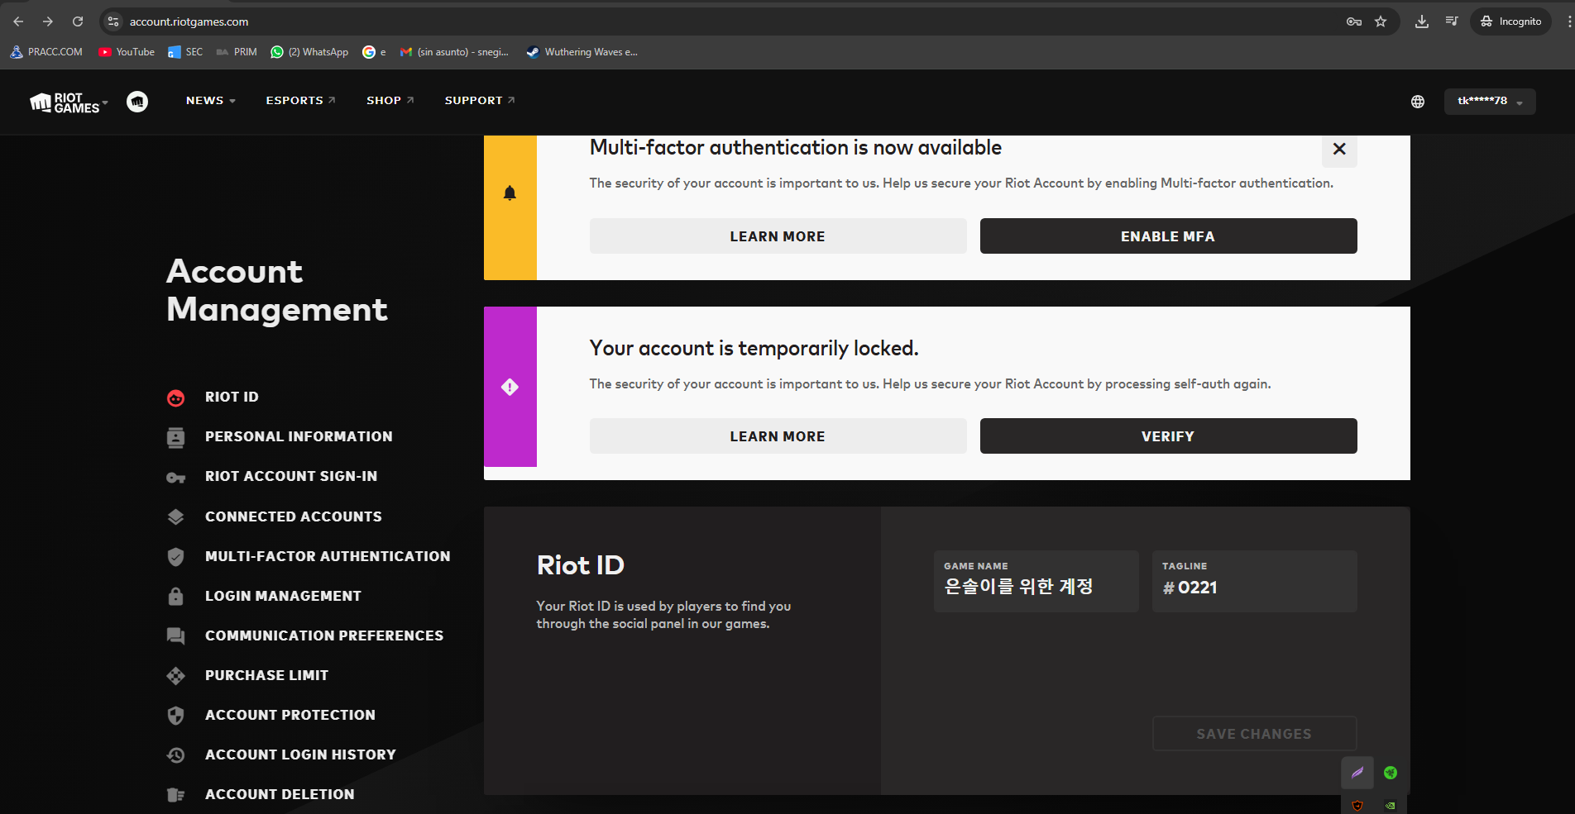1575x814 pixels.
Task: Select COMMUNICATION PREFERENCES in sidebar
Action: pyautogui.click(x=324, y=636)
